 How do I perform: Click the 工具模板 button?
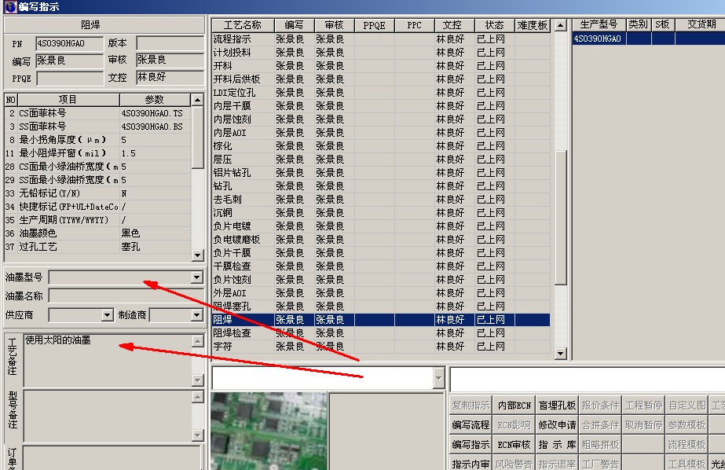click(687, 463)
